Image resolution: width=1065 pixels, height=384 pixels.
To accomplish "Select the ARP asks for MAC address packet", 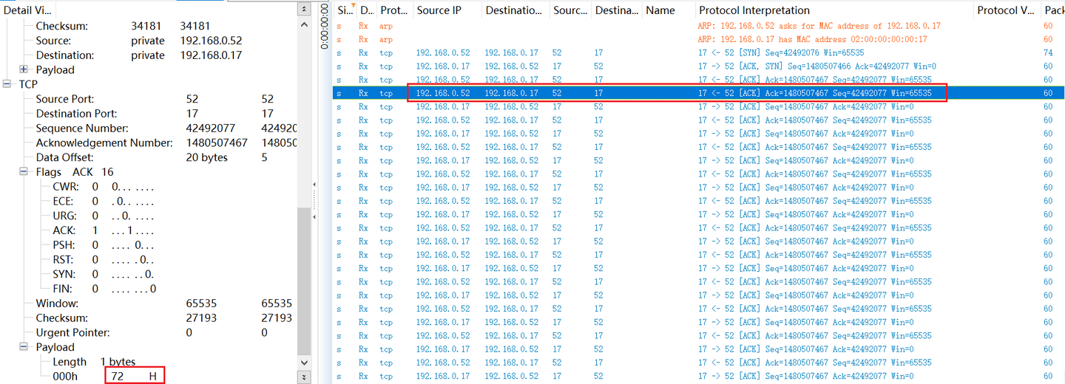I will coord(699,26).
